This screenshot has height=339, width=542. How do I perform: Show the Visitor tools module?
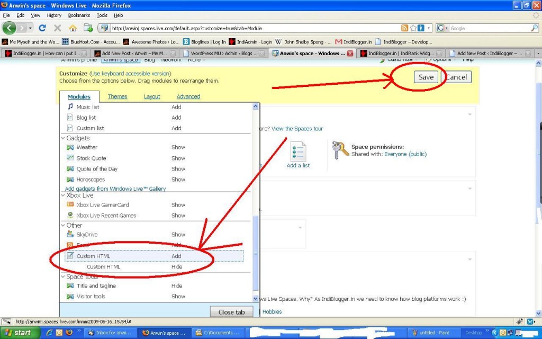pyautogui.click(x=178, y=297)
